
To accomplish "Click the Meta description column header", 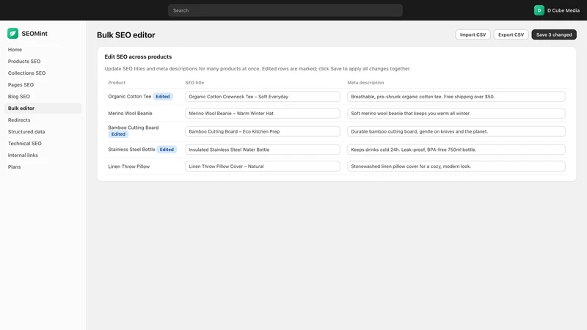I will (365, 83).
